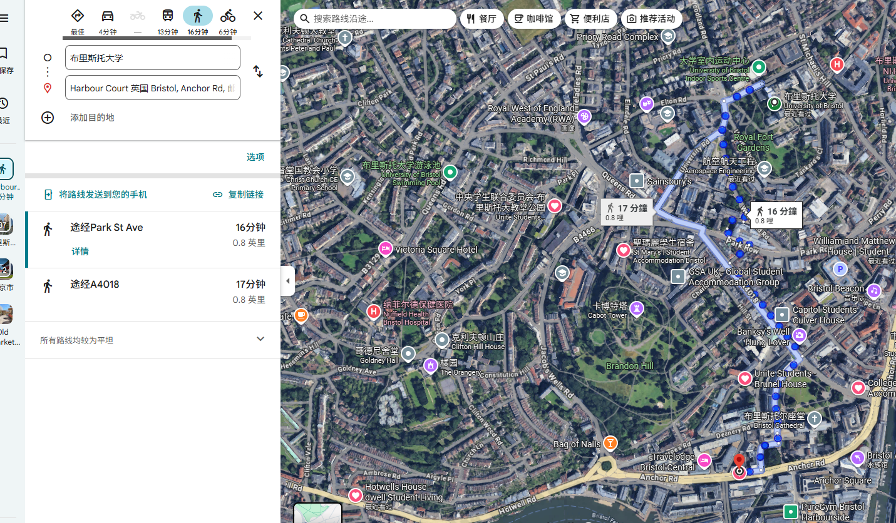Open the hamburger main menu
The image size is (896, 523).
click(5, 18)
